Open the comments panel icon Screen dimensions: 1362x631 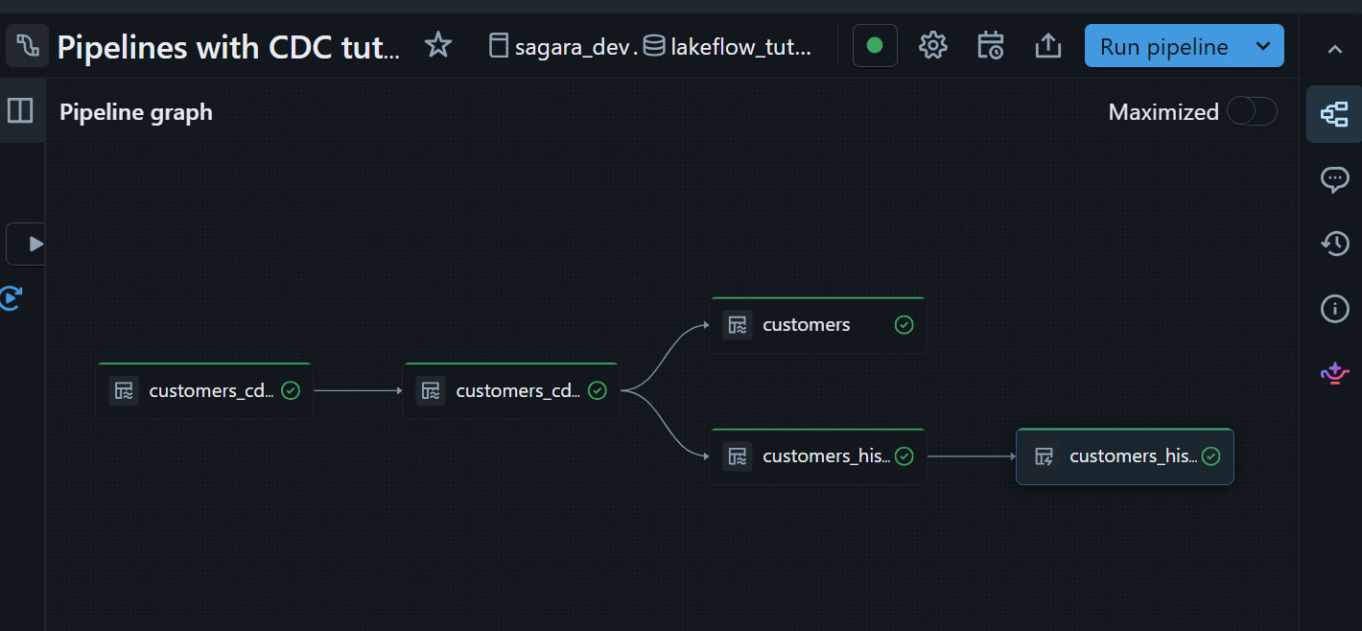point(1334,179)
